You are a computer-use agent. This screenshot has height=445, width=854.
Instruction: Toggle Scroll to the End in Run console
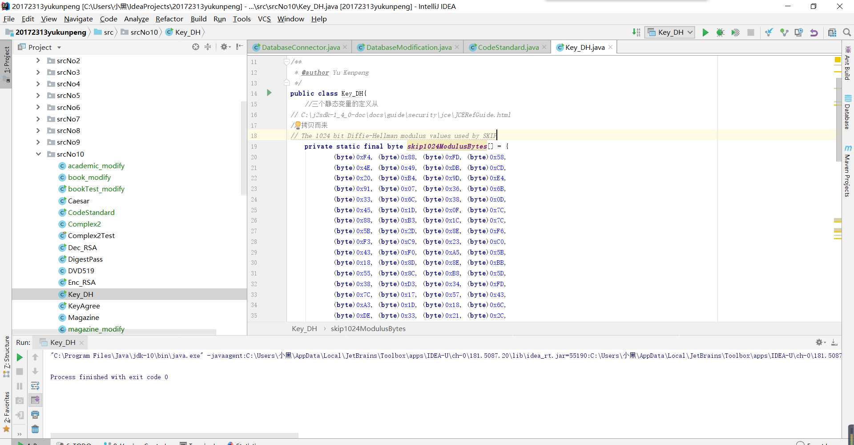tap(35, 400)
